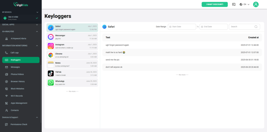This screenshot has height=132, width=267.
Task: Click the 'math hw is so hard' row
Action: [182, 53]
